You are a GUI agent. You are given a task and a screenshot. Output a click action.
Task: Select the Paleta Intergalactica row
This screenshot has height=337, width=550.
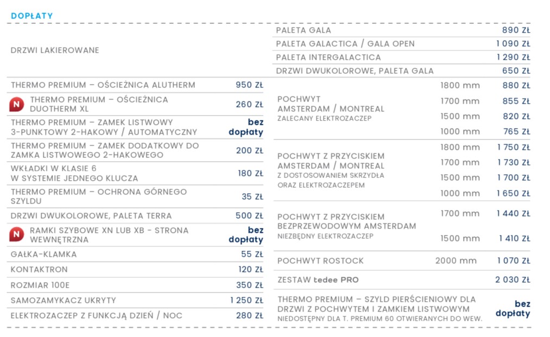pos(328,57)
